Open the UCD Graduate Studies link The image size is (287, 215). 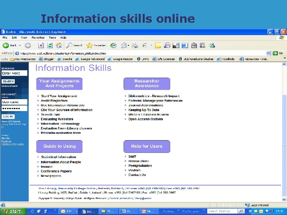pyautogui.click(x=196, y=59)
